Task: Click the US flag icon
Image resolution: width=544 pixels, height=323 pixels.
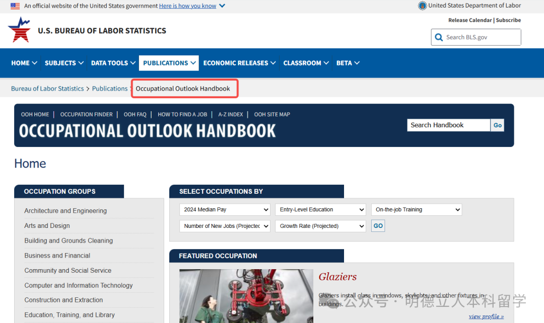Action: coord(15,6)
